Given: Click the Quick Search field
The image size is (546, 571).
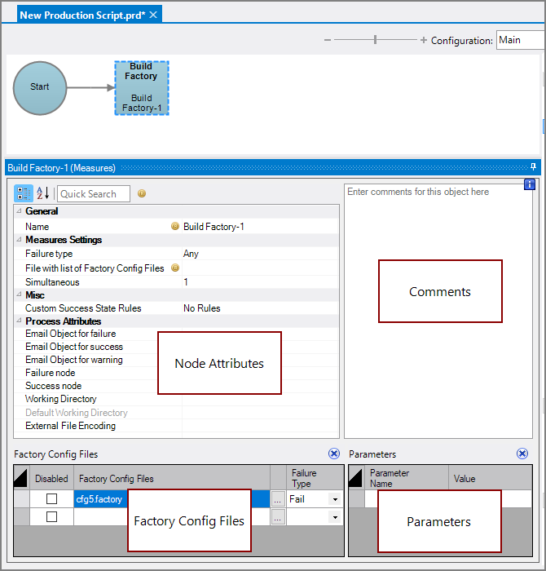Looking at the screenshot, I should [x=94, y=194].
